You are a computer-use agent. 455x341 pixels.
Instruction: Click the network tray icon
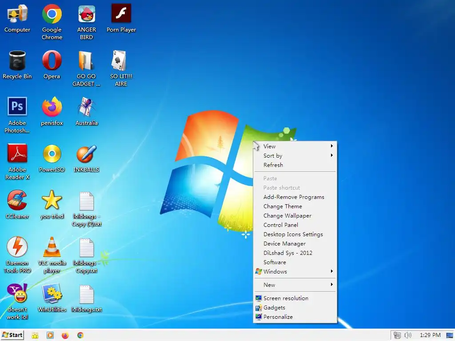tap(397, 336)
